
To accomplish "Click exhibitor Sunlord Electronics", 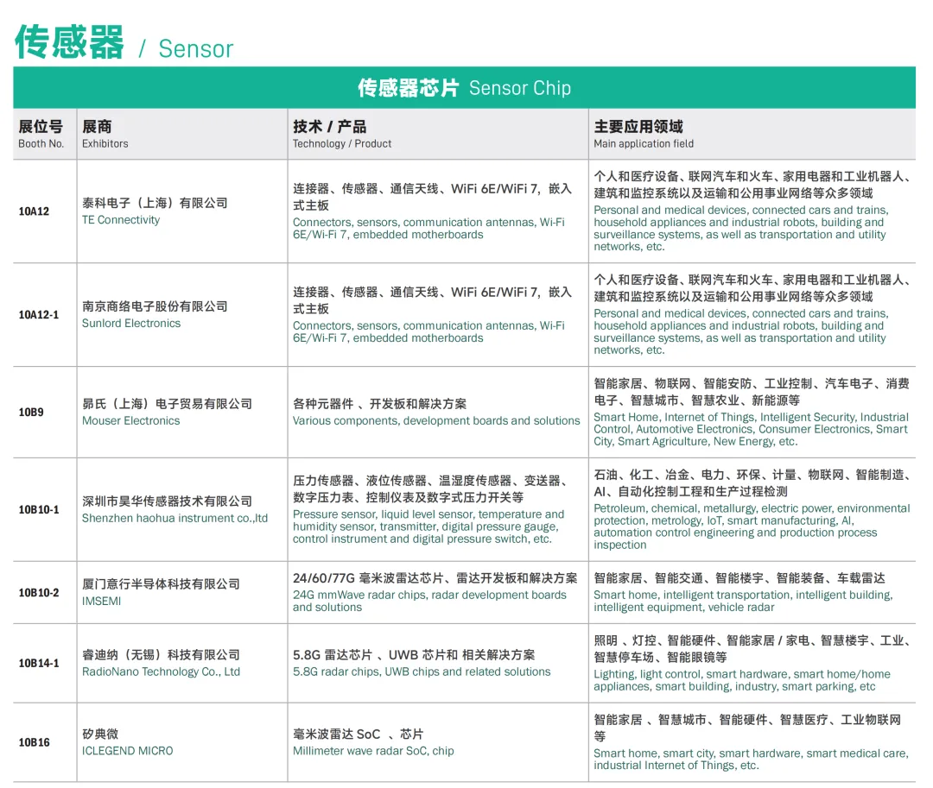I will 131,324.
